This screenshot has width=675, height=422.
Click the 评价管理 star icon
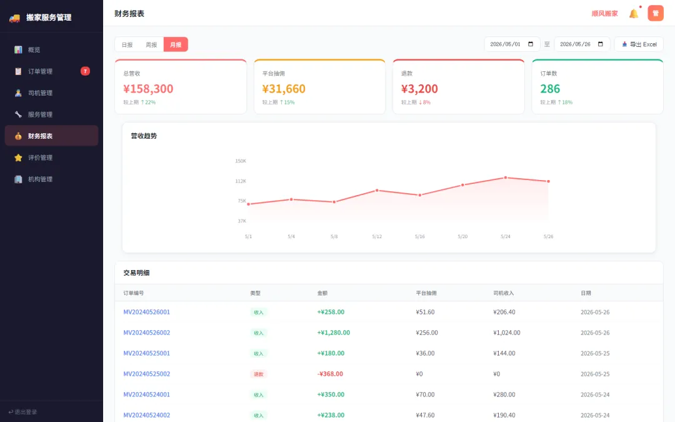pos(18,158)
